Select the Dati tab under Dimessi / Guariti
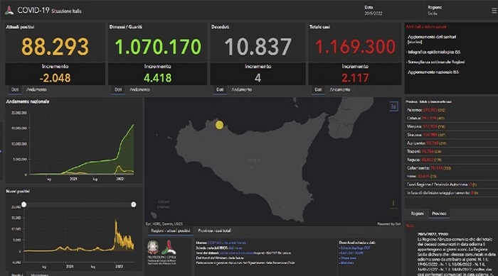Image resolution: width=498 pixels, height=276 pixels. (x=118, y=89)
